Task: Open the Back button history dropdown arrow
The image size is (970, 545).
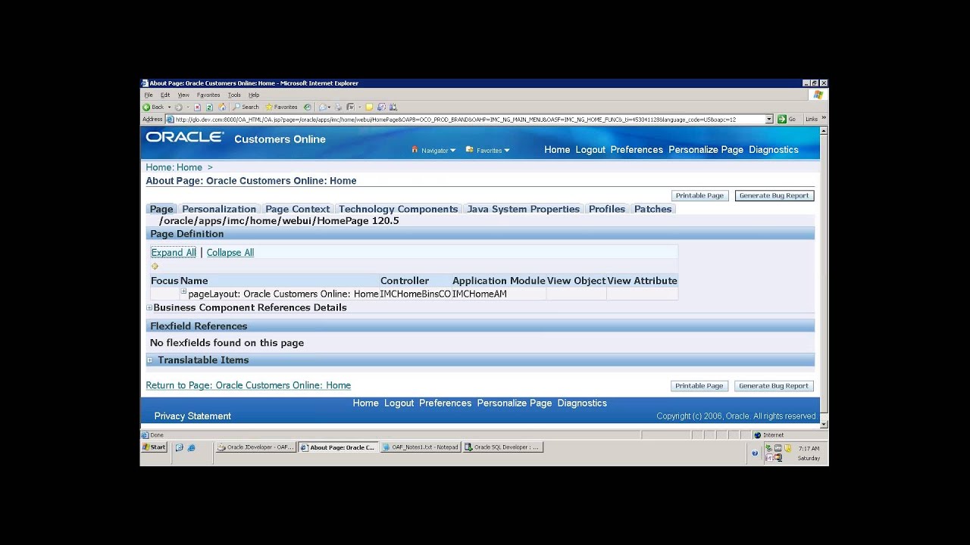Action: 169,107
